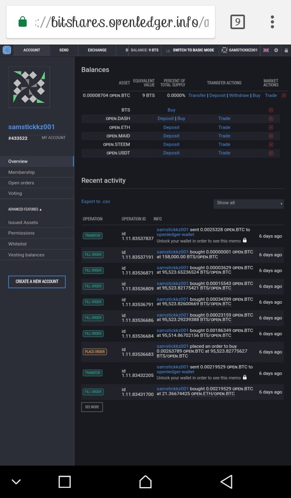Open the Exchange tab
This screenshot has width=291, height=498.
pos(97,50)
